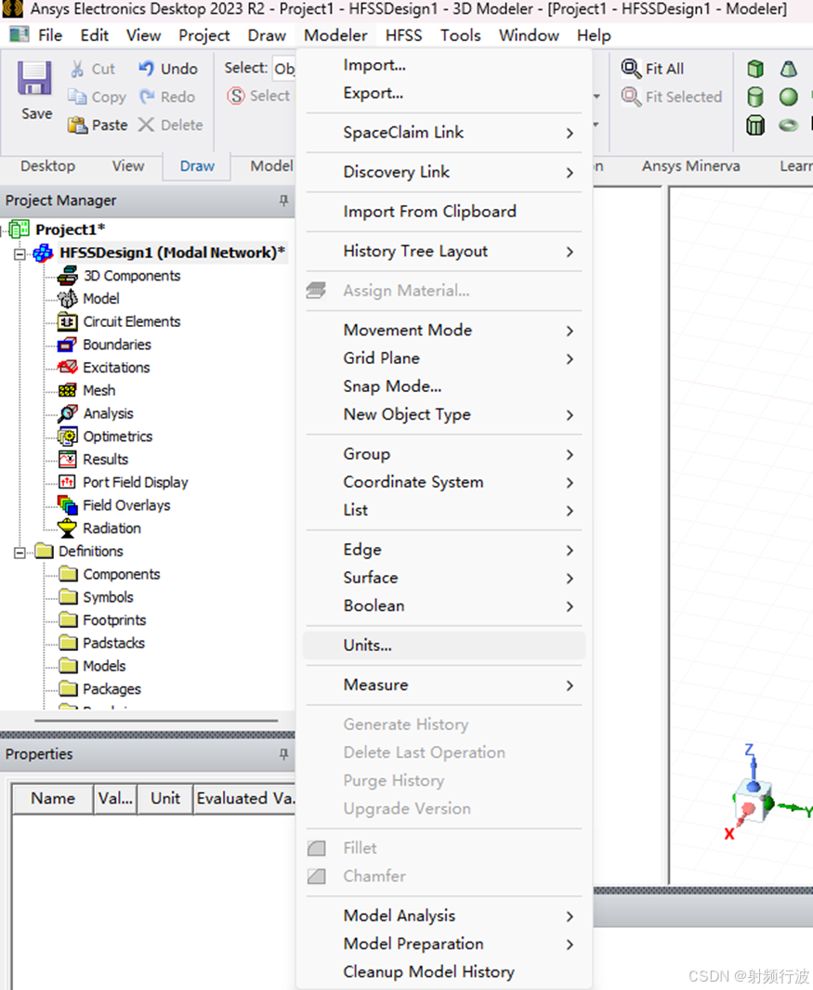Image resolution: width=813 pixels, height=990 pixels.
Task: Select the Results tree item
Action: click(106, 460)
